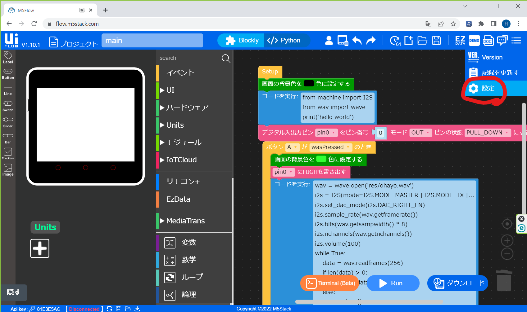
Task: Open the イベント block category
Action: point(194,73)
